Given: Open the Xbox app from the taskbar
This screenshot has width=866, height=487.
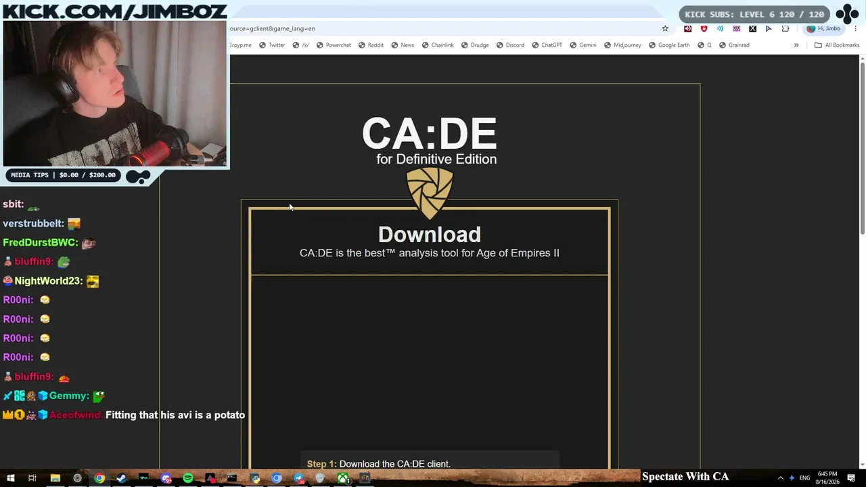Looking at the screenshot, I should (x=343, y=478).
